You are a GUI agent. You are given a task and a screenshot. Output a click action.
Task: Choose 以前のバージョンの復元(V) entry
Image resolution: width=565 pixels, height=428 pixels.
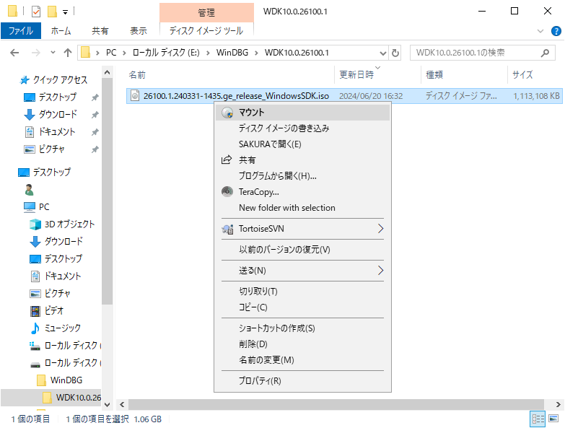[302, 250]
